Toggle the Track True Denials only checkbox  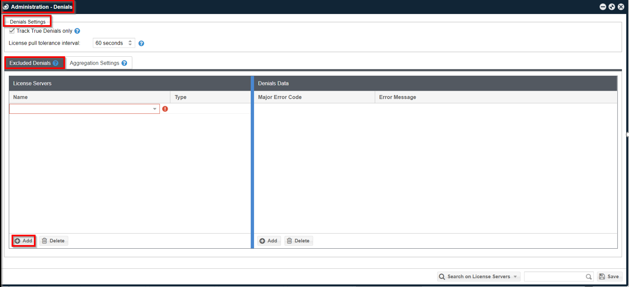point(12,31)
